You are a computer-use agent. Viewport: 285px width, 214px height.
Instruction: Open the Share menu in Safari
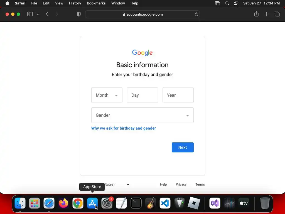[x=256, y=14]
